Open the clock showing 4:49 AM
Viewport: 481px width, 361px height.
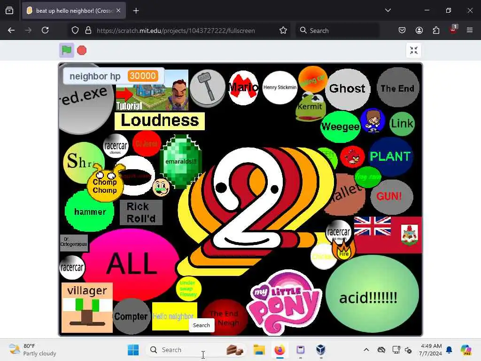pos(431,350)
